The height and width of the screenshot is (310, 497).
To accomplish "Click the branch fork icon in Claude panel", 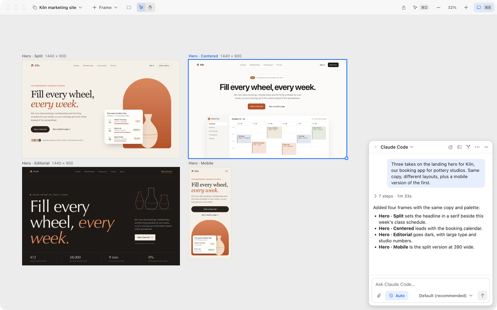I will [x=468, y=147].
